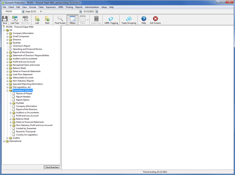Viewport: 235px width, 175px height.
Task: Expand Non-Statutory Profit and Loss Account folder
Action: click(11, 125)
